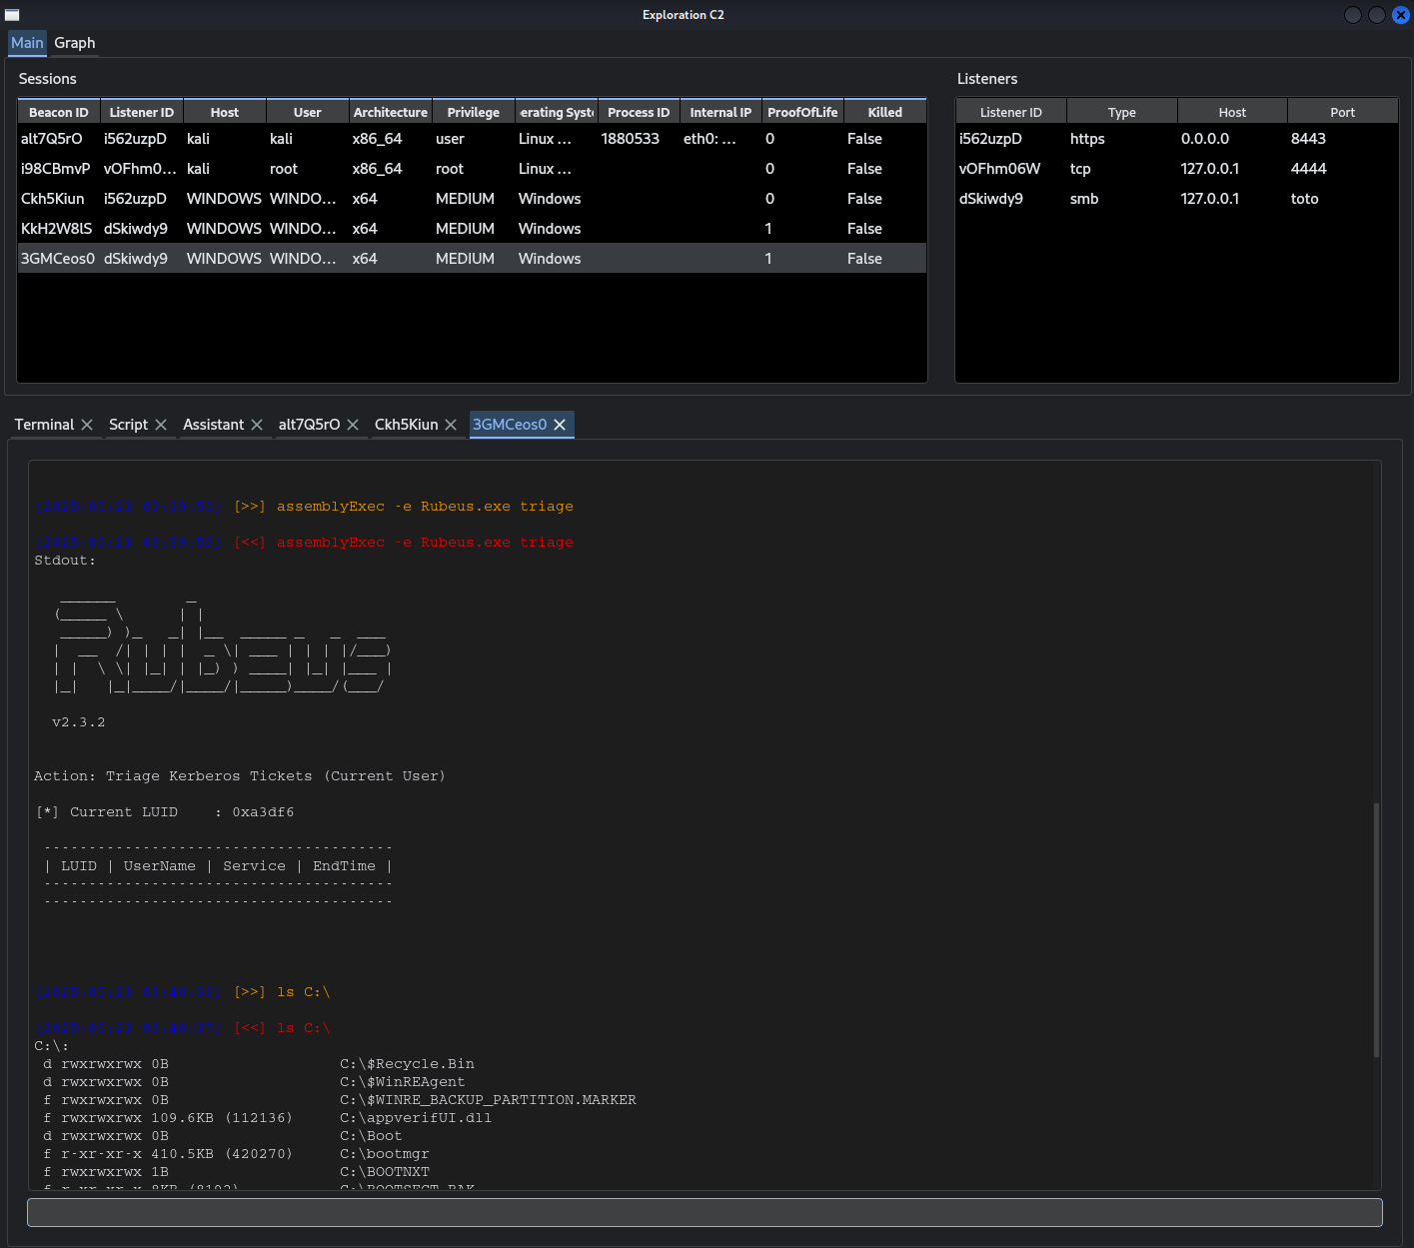Click the window menu icon in title bar

[12, 15]
